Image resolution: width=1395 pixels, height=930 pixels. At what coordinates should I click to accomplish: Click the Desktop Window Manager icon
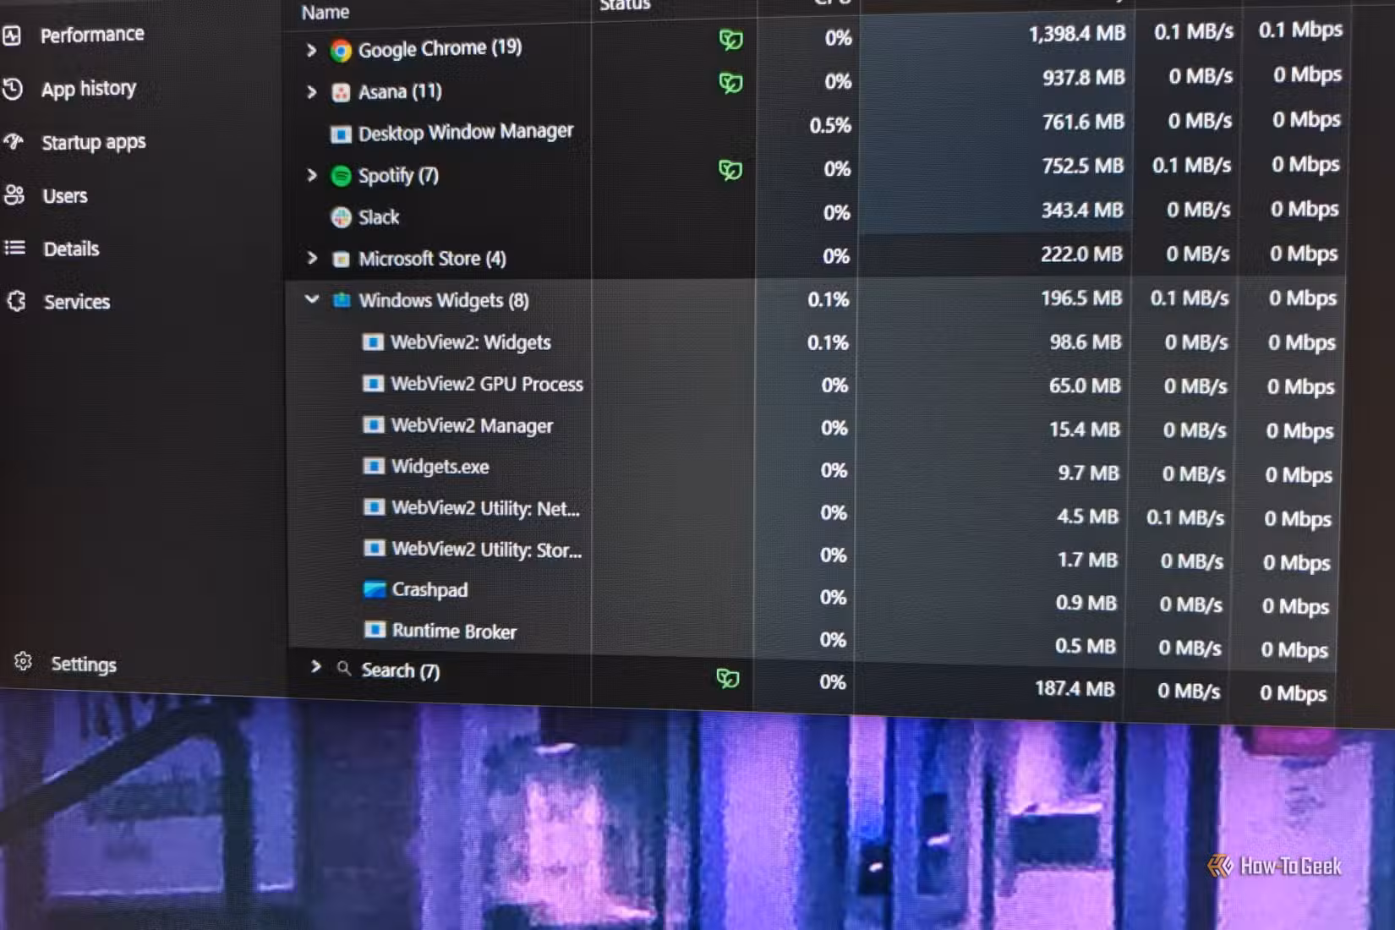341,134
